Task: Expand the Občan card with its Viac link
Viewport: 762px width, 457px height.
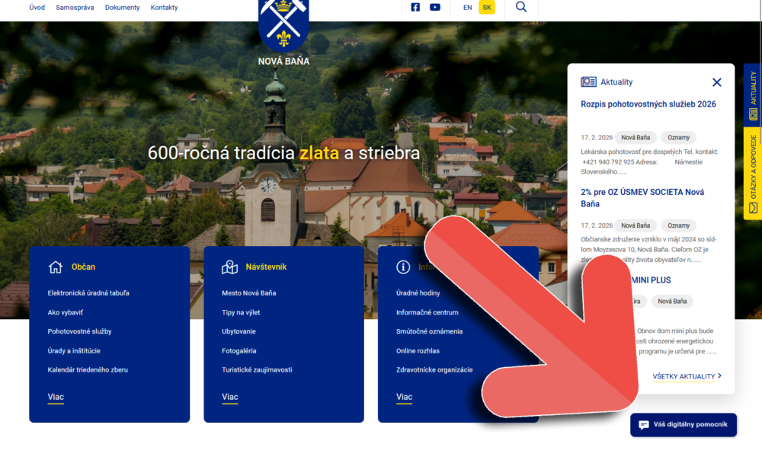Action: tap(54, 396)
